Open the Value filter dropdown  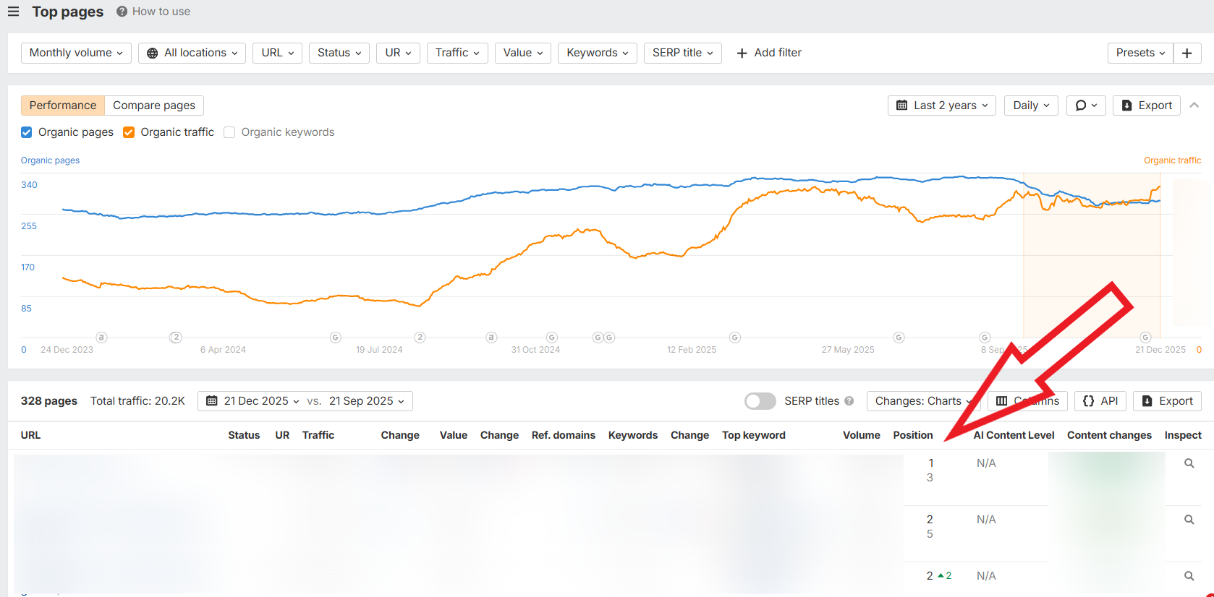tap(523, 53)
